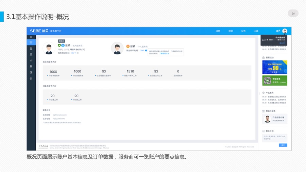Open the 公告 menu in top bar
Viewport: 306px width, 172px height.
[x=243, y=31]
